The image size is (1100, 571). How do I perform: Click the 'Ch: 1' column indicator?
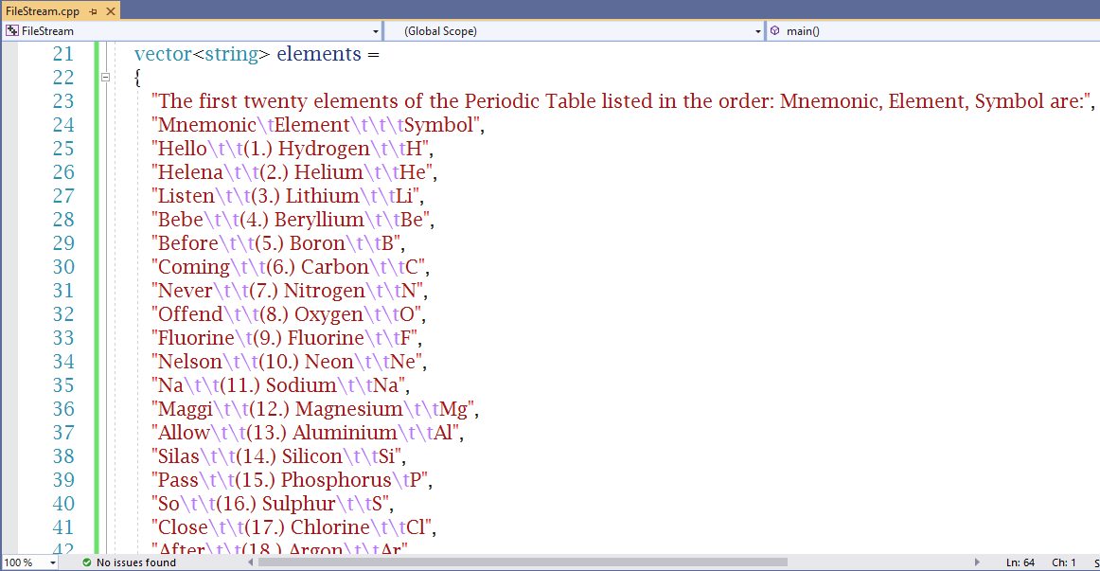click(1064, 562)
